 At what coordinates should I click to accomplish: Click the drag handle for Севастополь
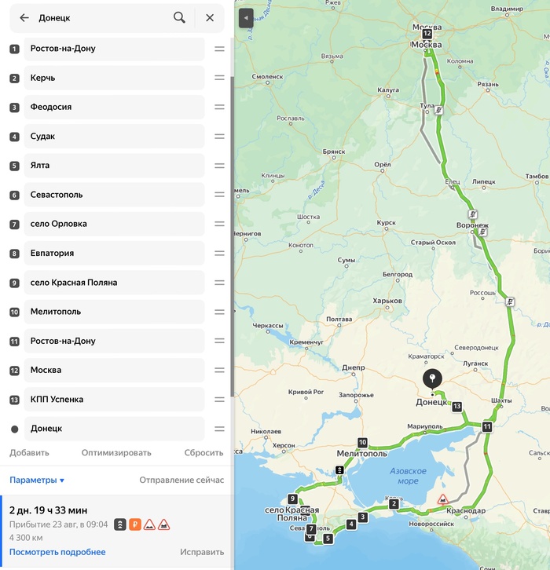(x=219, y=195)
